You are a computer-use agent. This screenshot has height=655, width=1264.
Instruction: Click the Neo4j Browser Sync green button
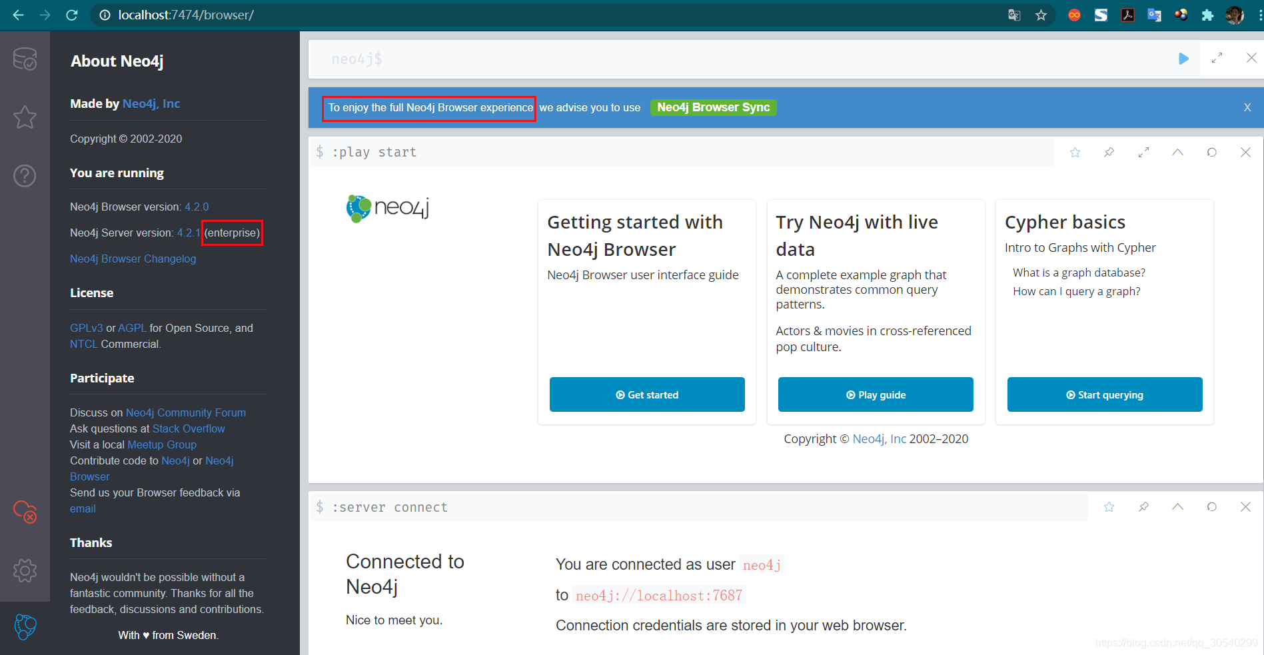tap(713, 107)
